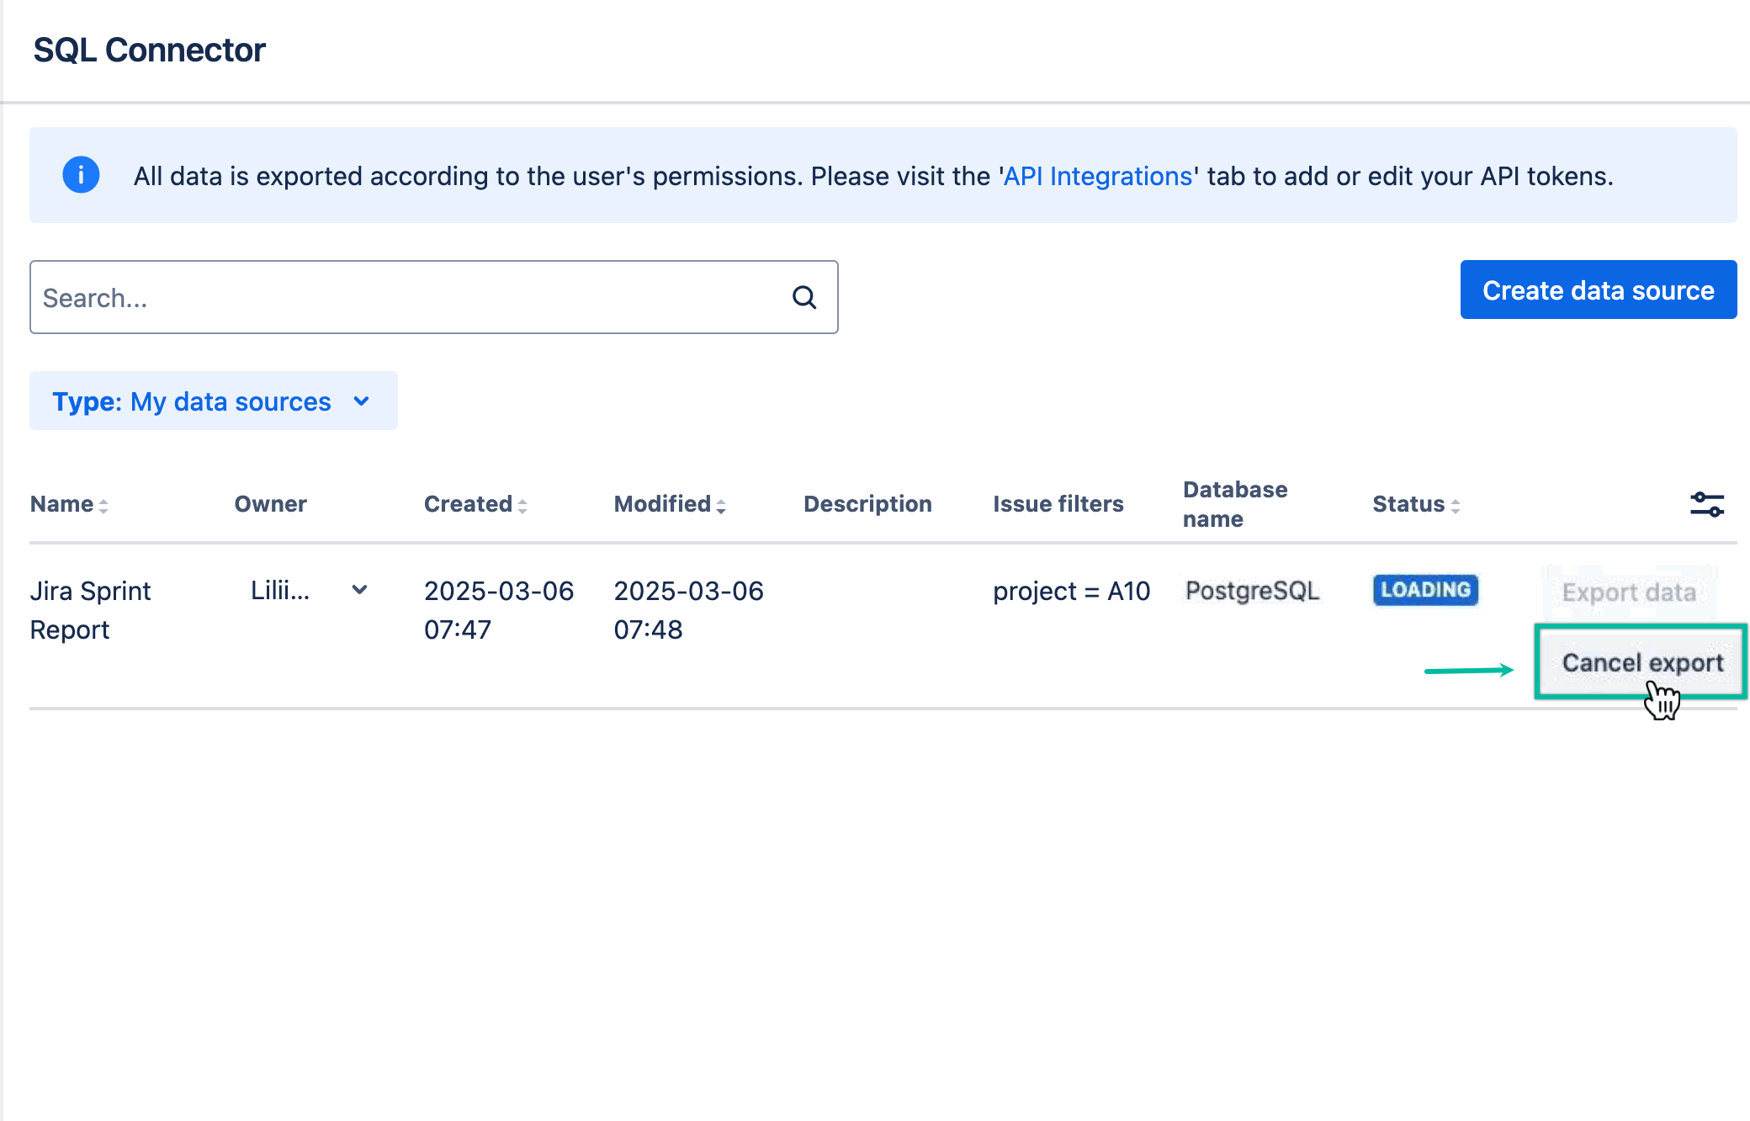Click the Database name column header
Viewport: 1750px width, 1121px height.
click(1234, 503)
